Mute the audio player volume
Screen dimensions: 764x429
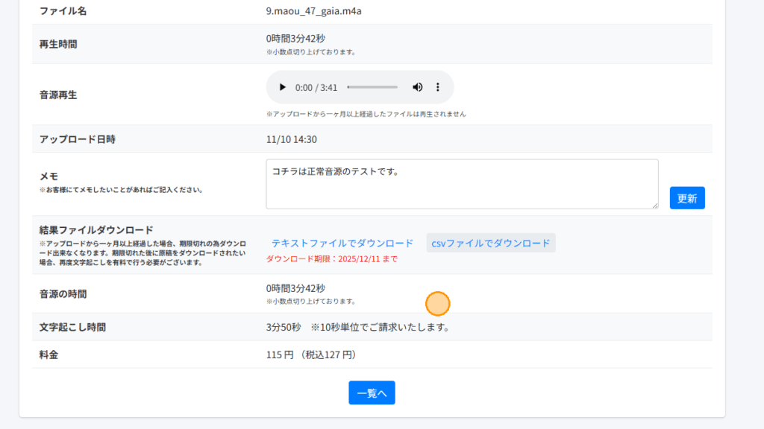point(417,87)
